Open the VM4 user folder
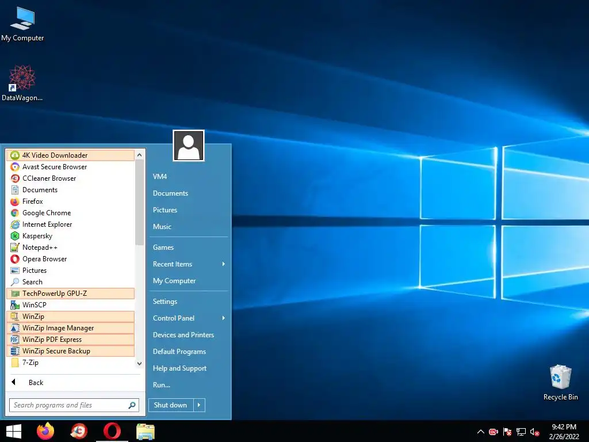Viewport: 589px width, 442px height. 189,177
